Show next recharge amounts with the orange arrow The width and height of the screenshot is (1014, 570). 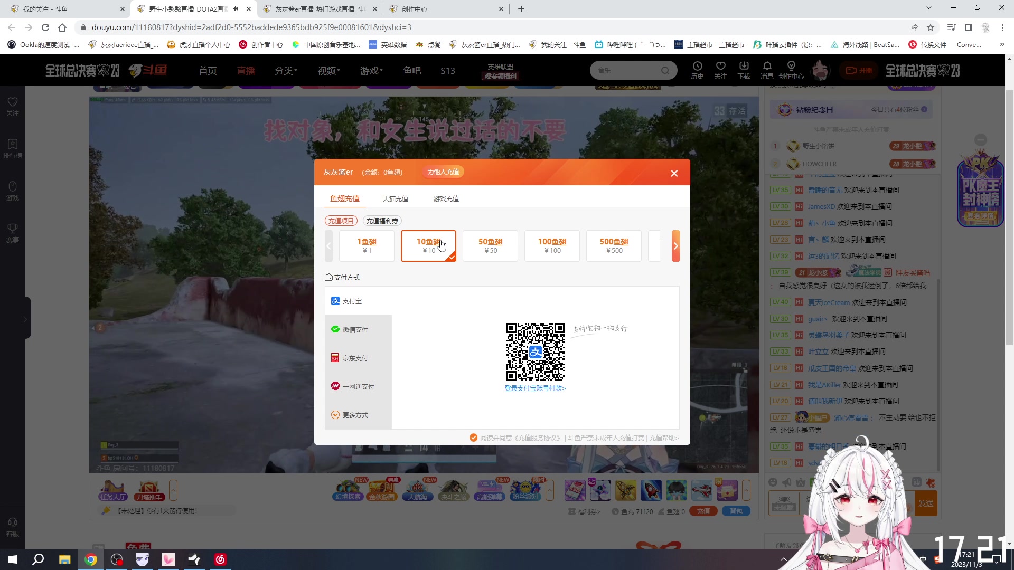pos(675,246)
